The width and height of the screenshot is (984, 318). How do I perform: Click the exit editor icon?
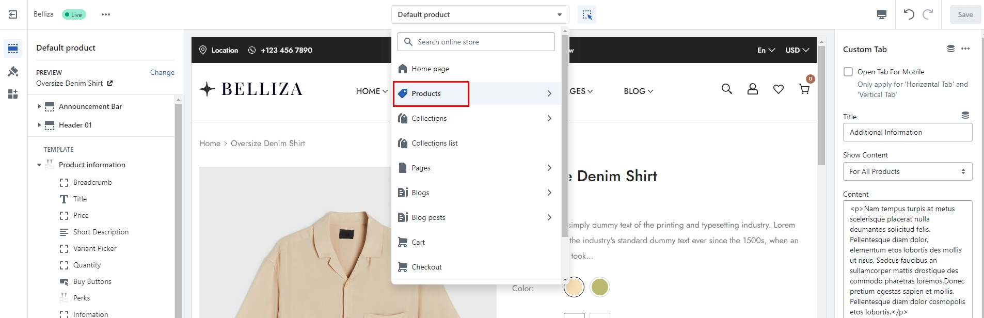[13, 14]
